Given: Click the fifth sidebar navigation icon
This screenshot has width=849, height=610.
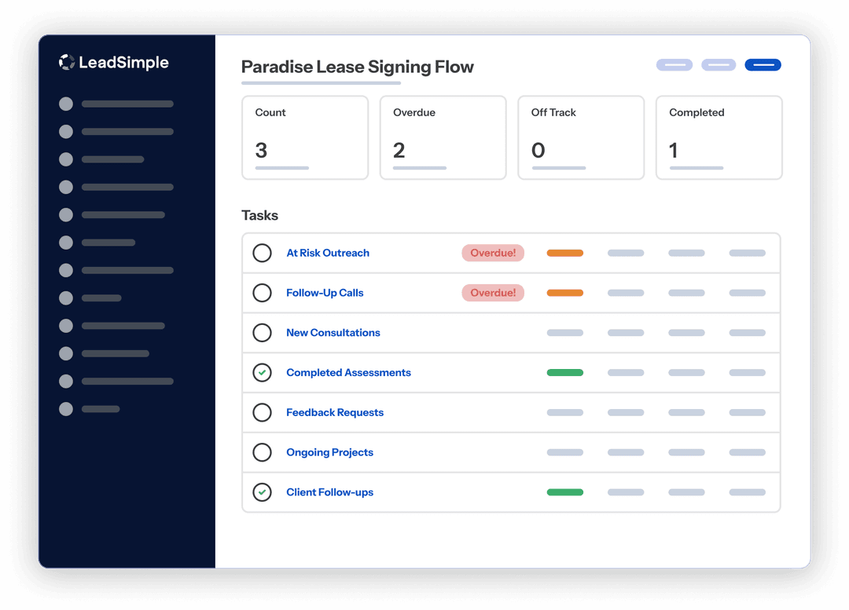Looking at the screenshot, I should coord(66,214).
